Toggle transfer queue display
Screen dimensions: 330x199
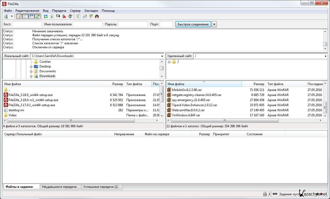(x=38, y=17)
